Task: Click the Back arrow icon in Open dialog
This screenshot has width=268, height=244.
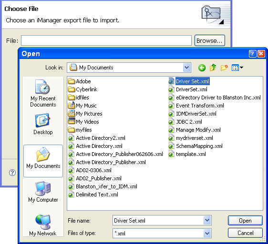Action: pyautogui.click(x=202, y=68)
